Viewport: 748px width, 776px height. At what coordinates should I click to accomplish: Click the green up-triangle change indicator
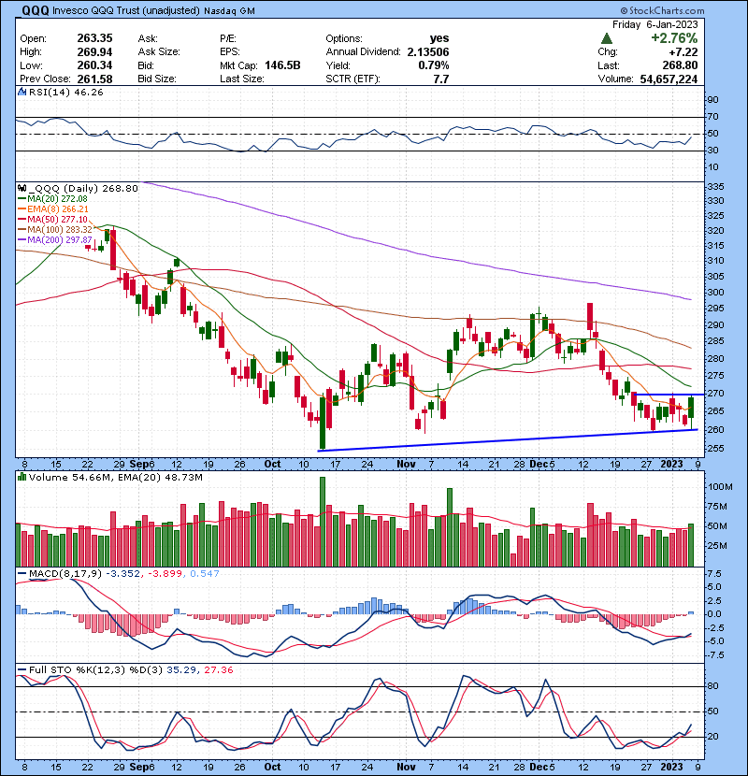[x=606, y=38]
